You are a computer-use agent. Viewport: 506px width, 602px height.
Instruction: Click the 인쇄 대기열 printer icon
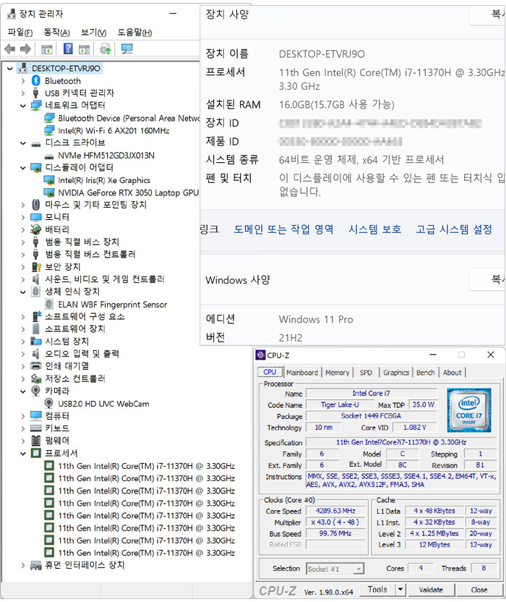(x=35, y=365)
